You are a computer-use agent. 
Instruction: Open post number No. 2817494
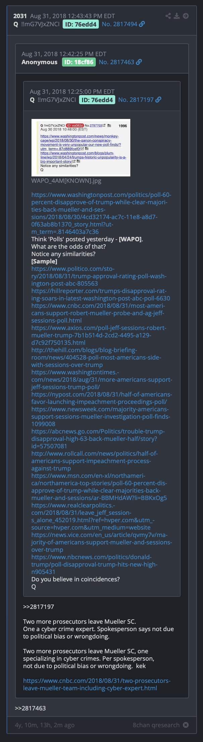[x=120, y=24]
